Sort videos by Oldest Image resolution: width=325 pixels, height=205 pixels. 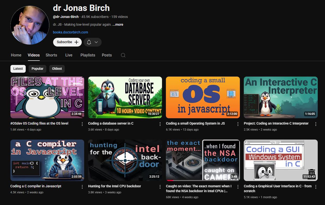tap(57, 69)
